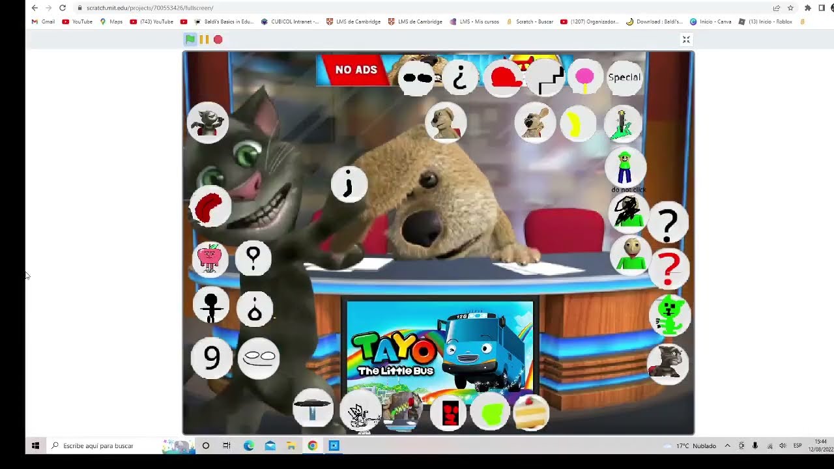Screen dimensions: 834x469
Task: Start the project with the green flag
Action: click(x=190, y=40)
